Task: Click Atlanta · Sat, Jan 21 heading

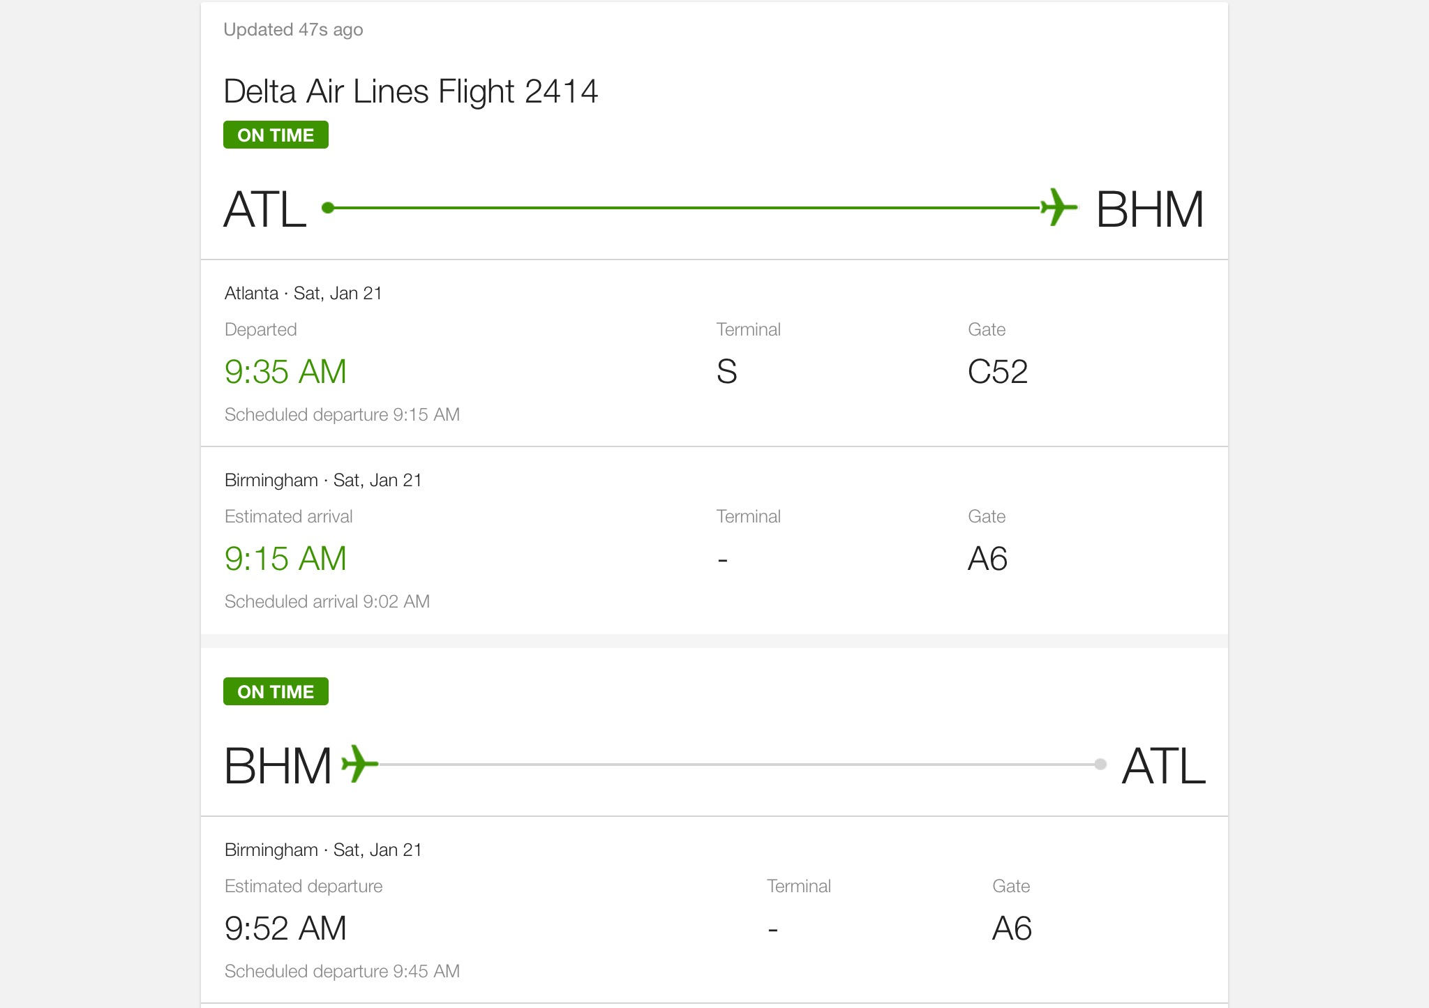Action: (x=303, y=293)
